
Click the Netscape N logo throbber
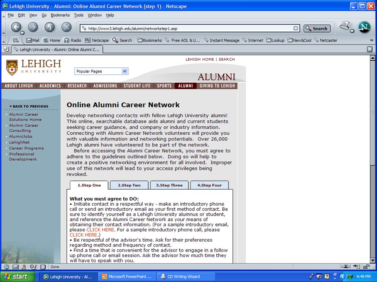(364, 27)
